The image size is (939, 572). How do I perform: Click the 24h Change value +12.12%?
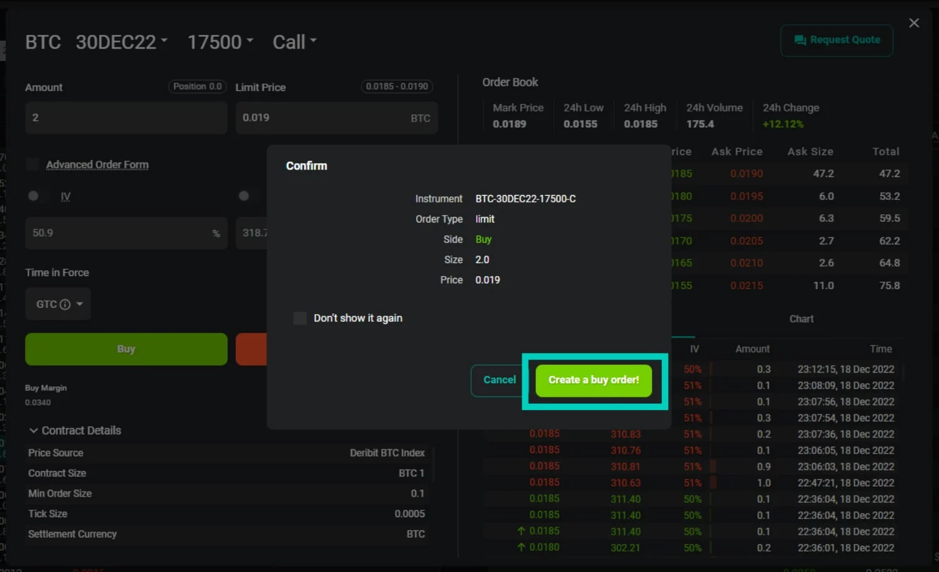pos(783,124)
